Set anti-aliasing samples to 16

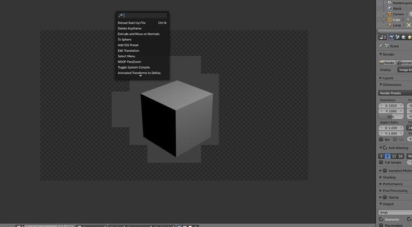401,156
